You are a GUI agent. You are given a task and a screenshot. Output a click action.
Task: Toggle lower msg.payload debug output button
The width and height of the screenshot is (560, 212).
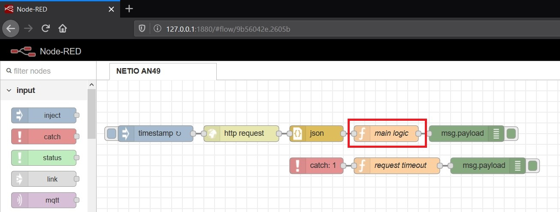click(533, 165)
